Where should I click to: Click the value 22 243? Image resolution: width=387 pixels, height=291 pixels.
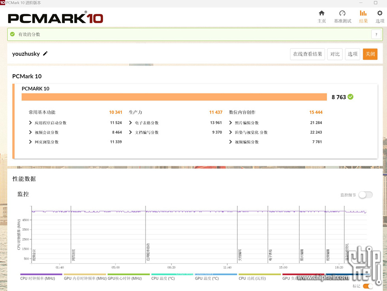coord(316,132)
